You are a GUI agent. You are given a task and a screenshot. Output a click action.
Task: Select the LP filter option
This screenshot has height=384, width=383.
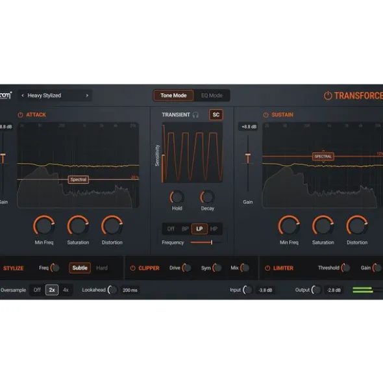[x=199, y=229]
